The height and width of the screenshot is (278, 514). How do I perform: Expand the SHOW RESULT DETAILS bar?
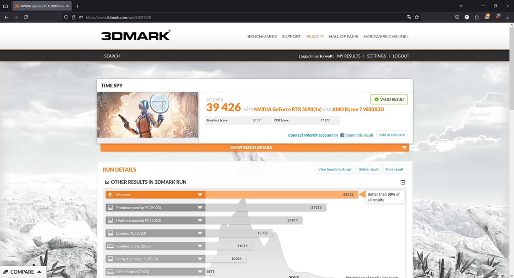(x=255, y=147)
